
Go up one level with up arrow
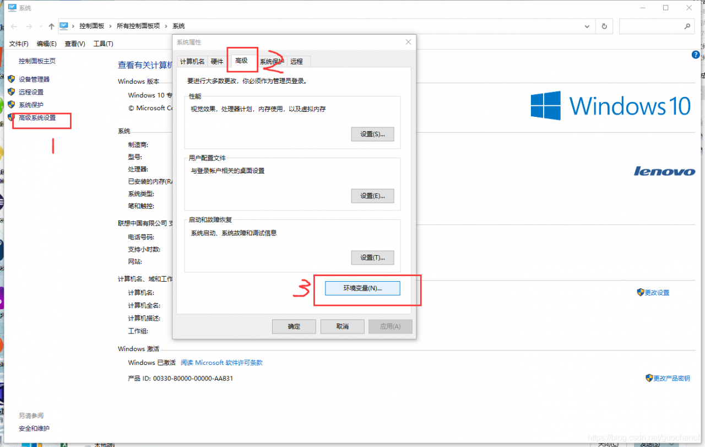51,26
